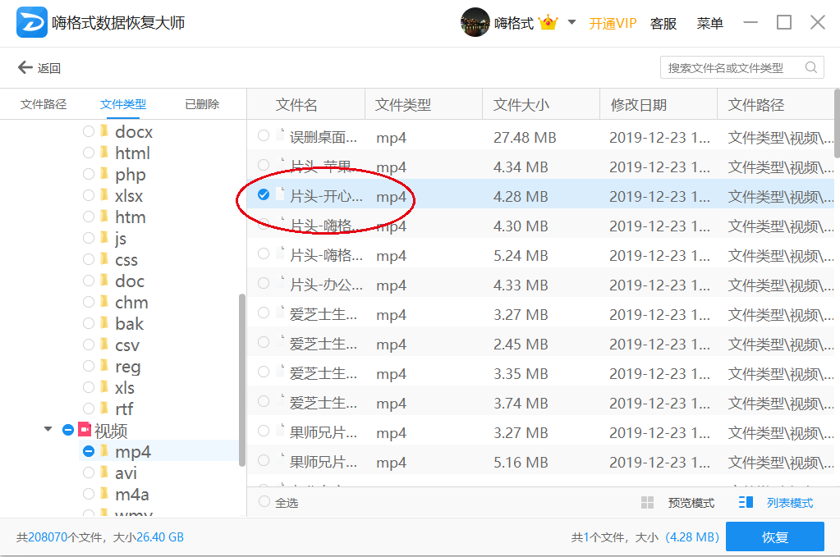The image size is (840, 557).
Task: Click the 3.35 MB file size cell
Action: (521, 373)
